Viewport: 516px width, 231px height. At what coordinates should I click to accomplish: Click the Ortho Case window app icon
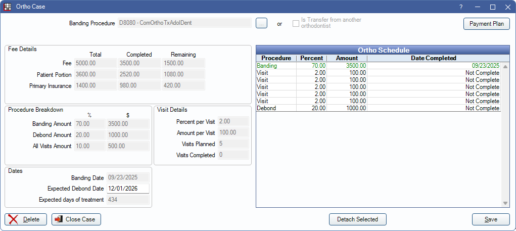[7, 7]
